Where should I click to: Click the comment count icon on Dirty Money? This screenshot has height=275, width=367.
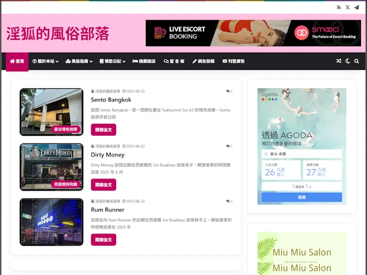click(229, 146)
